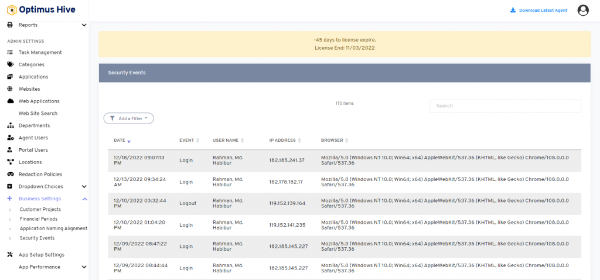Expand the Reports menu chevron
Screen dimensions: 600x280
click(84, 25)
